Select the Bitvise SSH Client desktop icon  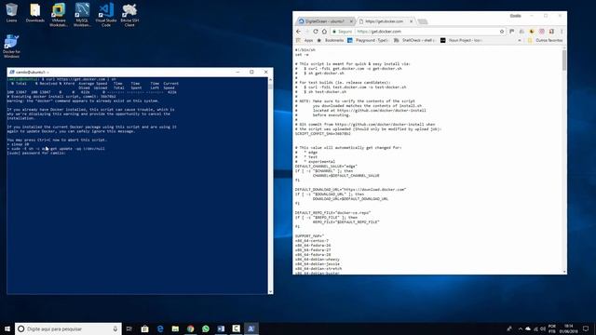point(129,15)
